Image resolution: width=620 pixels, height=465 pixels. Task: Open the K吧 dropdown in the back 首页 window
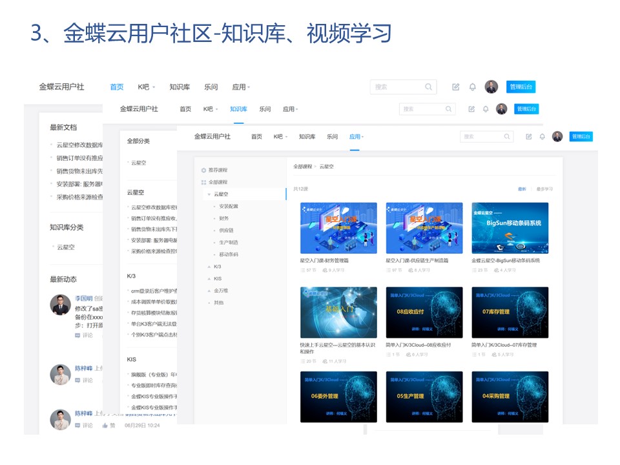(x=147, y=87)
